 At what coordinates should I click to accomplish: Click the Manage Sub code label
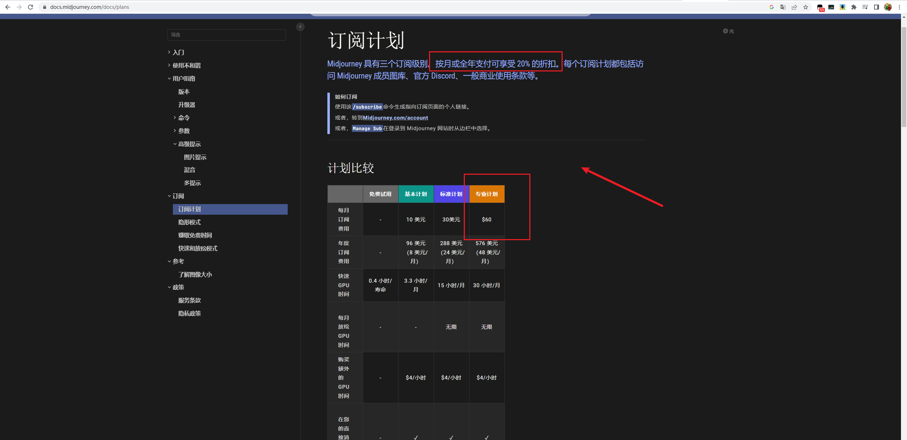click(367, 128)
